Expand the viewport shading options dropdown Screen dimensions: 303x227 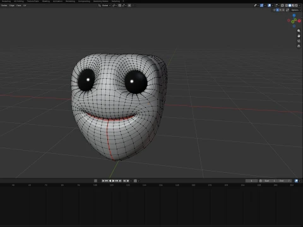coord(300,6)
